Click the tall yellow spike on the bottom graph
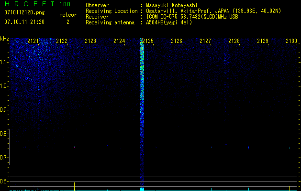 (x=74, y=186)
